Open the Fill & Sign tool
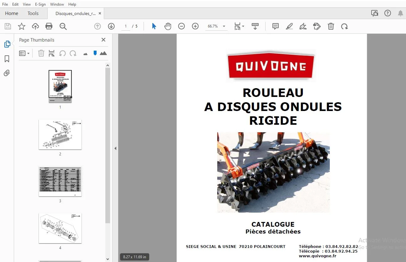This screenshot has height=262, width=406. 317,26
